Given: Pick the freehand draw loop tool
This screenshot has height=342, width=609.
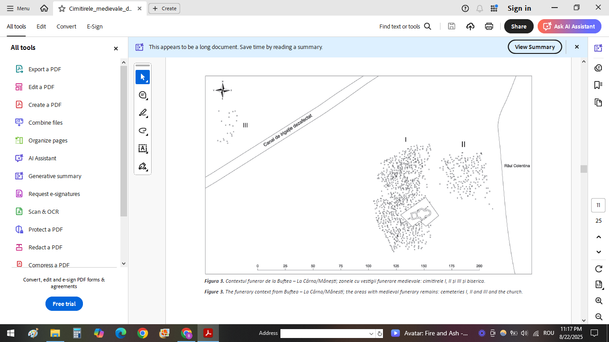Looking at the screenshot, I should (143, 130).
